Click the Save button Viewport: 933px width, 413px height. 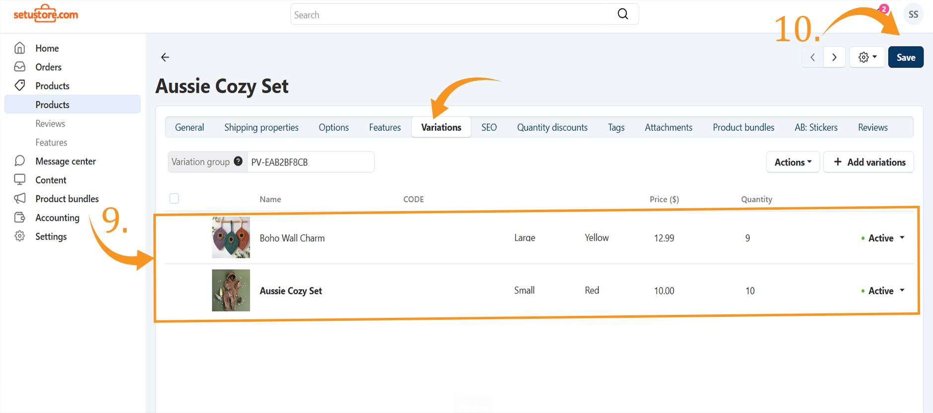pyautogui.click(x=906, y=58)
